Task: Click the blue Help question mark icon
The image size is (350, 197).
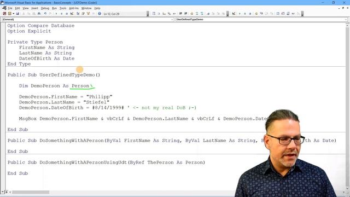Action: [x=100, y=14]
